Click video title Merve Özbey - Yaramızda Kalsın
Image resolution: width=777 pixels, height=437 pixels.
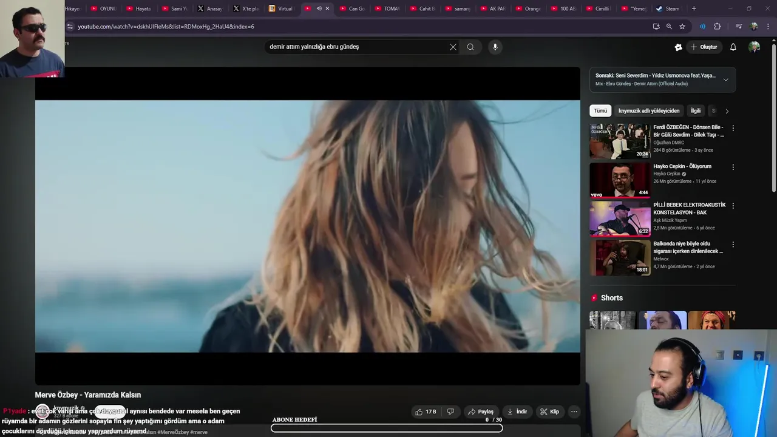point(88,395)
